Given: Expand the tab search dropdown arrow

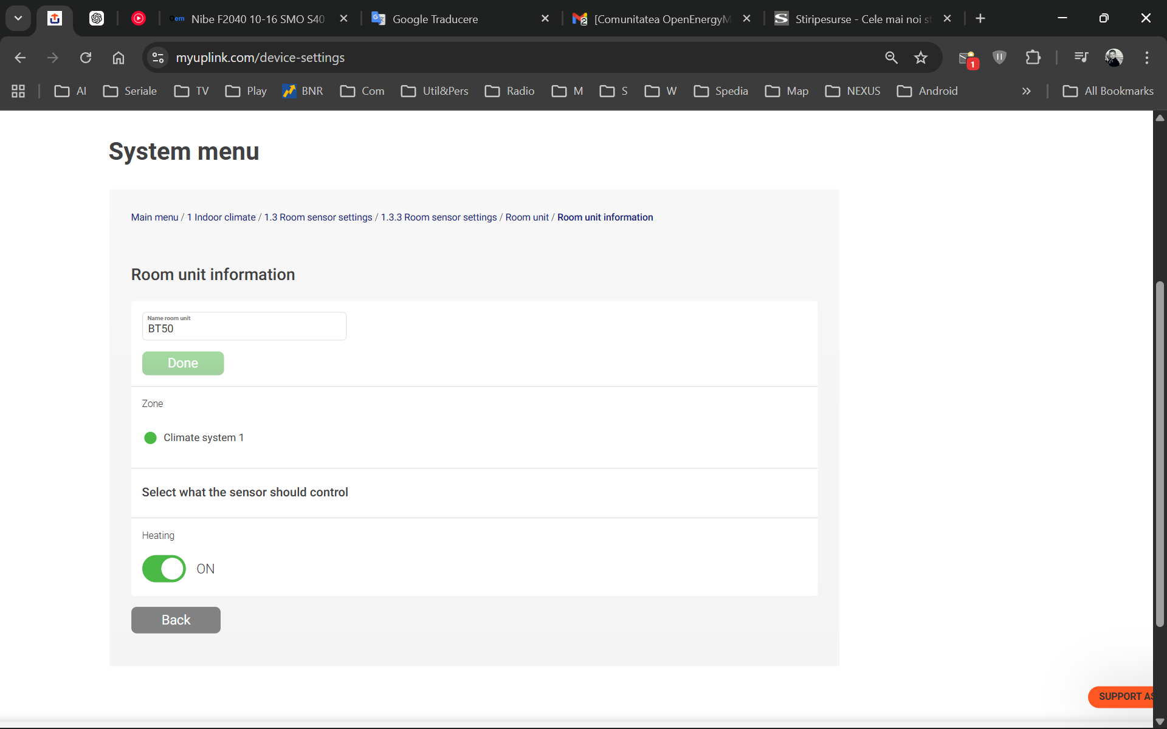Looking at the screenshot, I should 18,18.
